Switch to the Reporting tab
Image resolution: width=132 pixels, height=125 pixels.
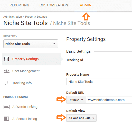click(x=19, y=5)
